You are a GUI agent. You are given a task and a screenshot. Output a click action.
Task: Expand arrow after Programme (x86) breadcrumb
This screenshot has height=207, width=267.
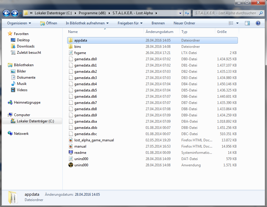click(109, 13)
